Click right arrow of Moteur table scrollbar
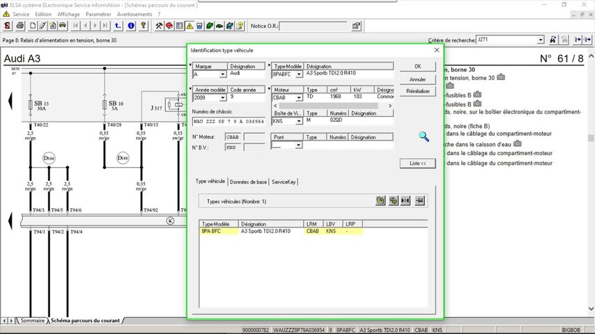Screen dimensions: 595x334 point(390,106)
